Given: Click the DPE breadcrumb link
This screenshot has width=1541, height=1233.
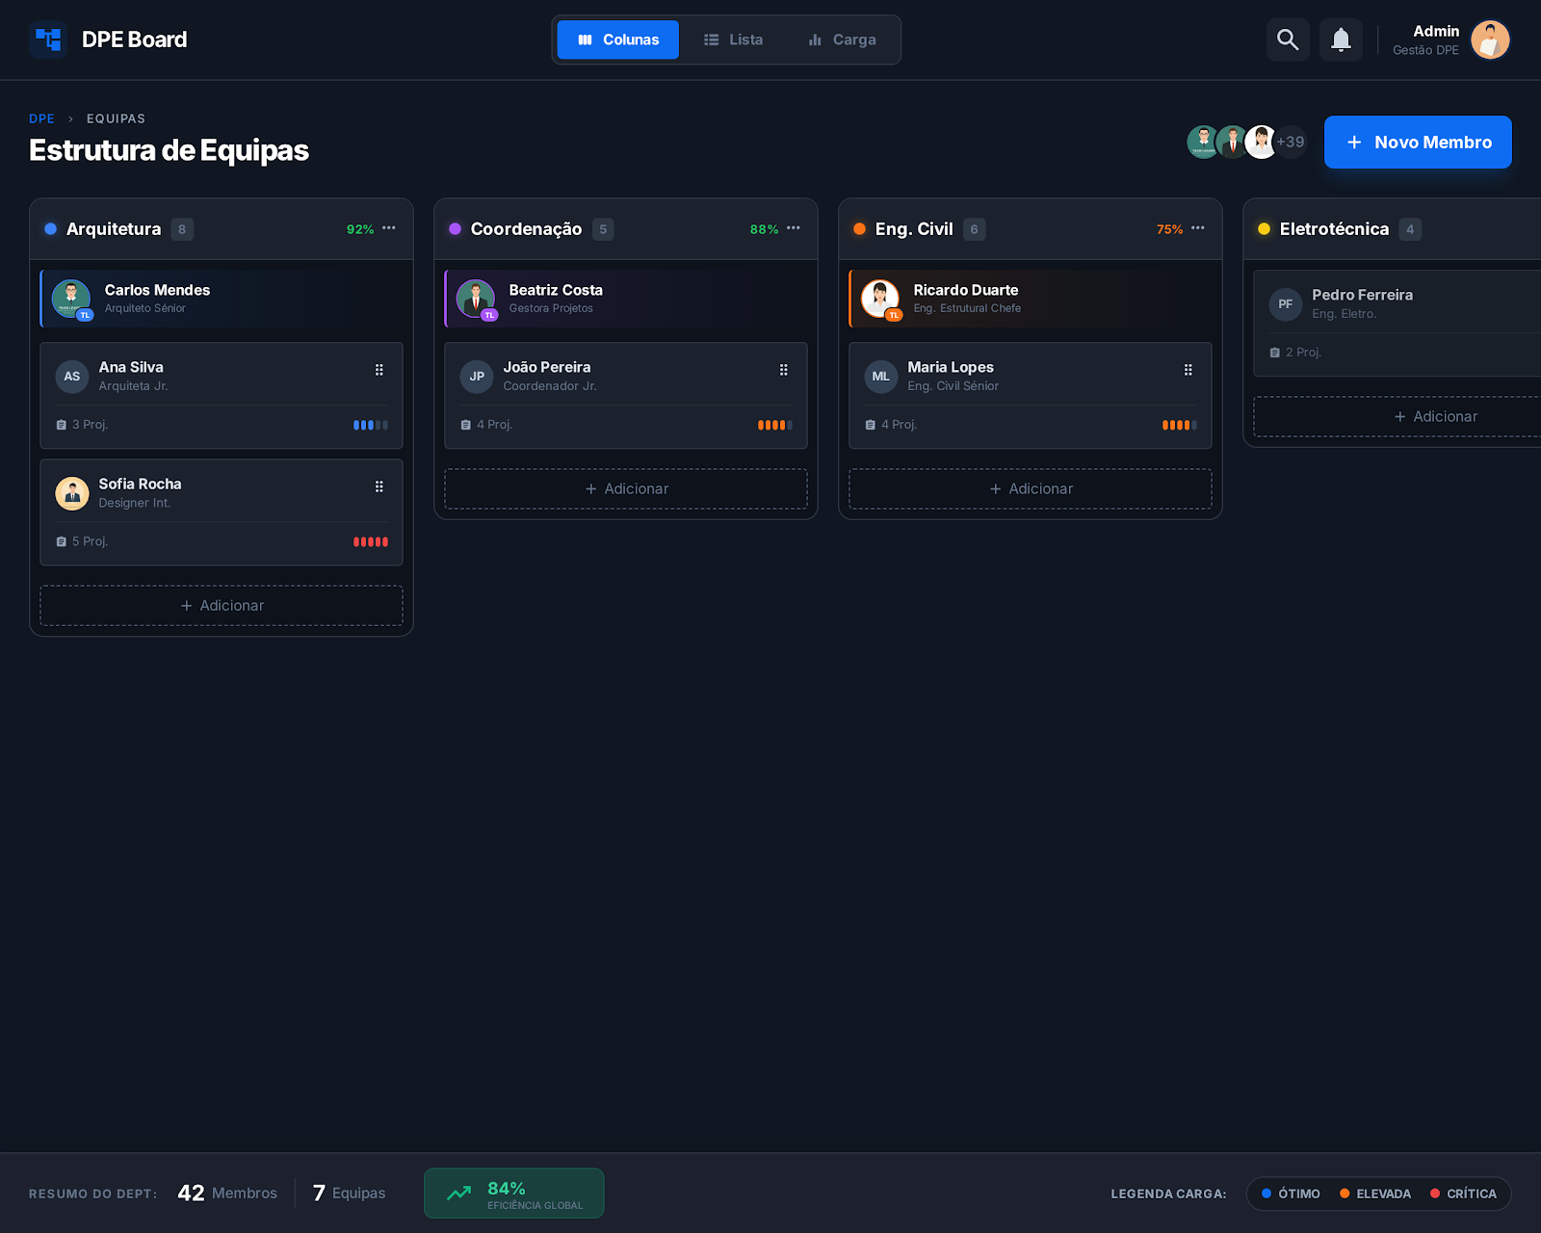Looking at the screenshot, I should (41, 118).
